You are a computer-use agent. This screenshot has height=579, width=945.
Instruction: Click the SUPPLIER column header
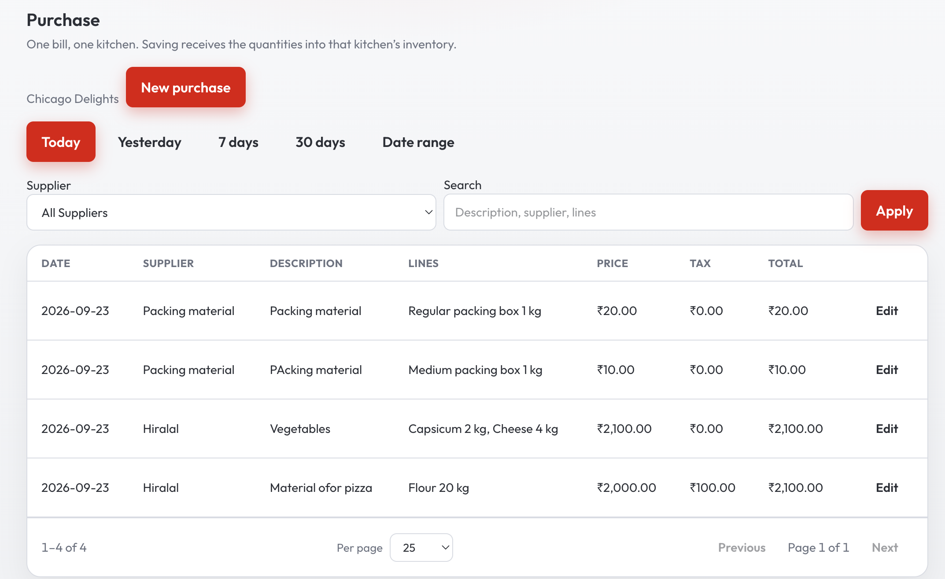click(168, 263)
